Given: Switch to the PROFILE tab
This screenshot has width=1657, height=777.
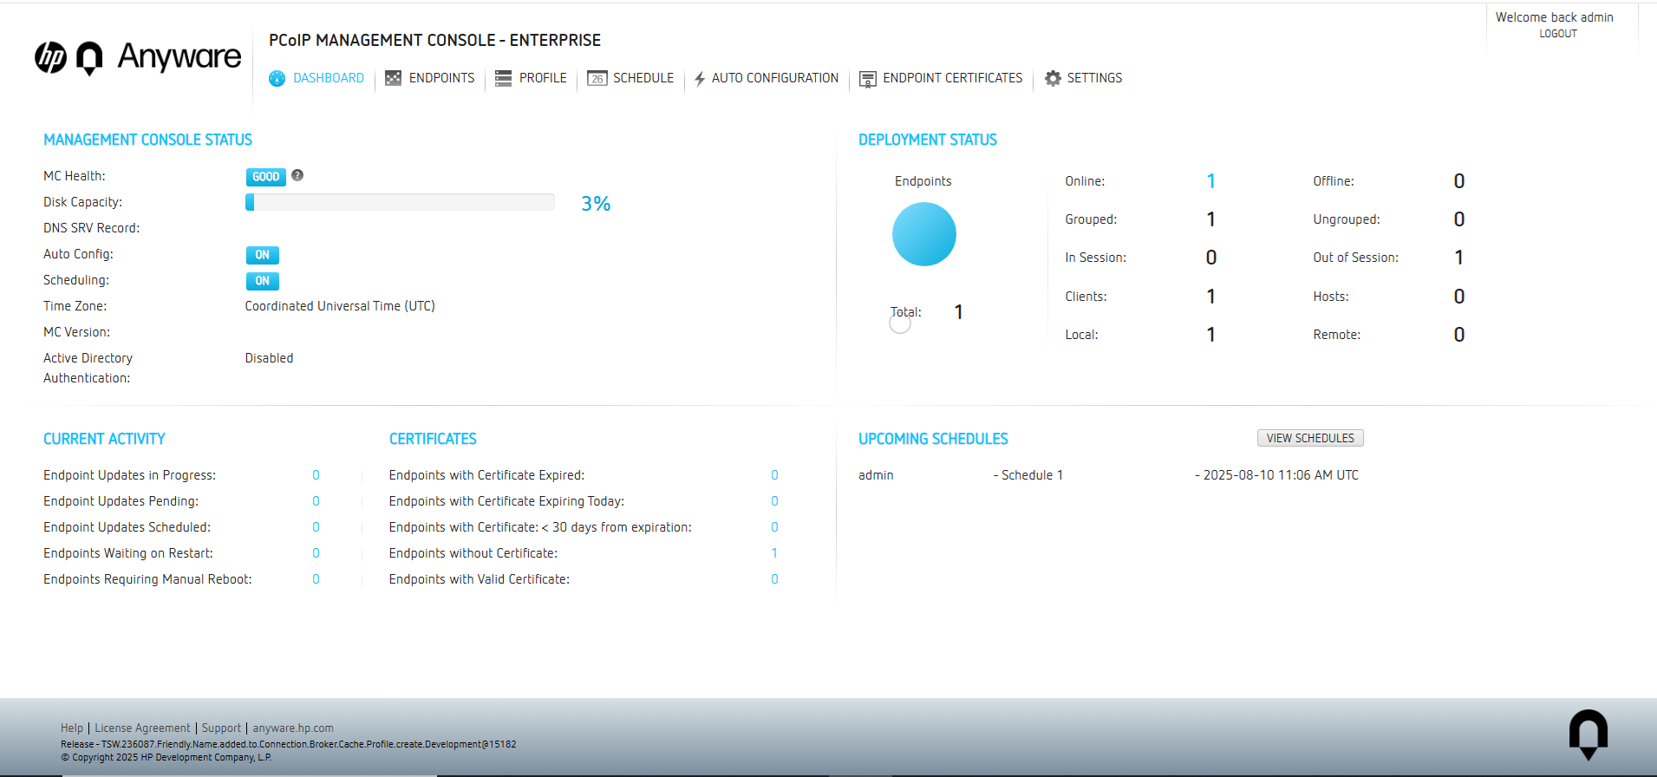Looking at the screenshot, I should click(543, 78).
